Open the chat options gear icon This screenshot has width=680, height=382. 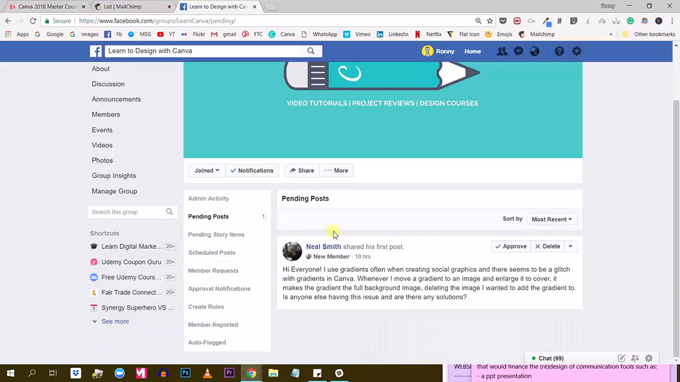pos(649,358)
